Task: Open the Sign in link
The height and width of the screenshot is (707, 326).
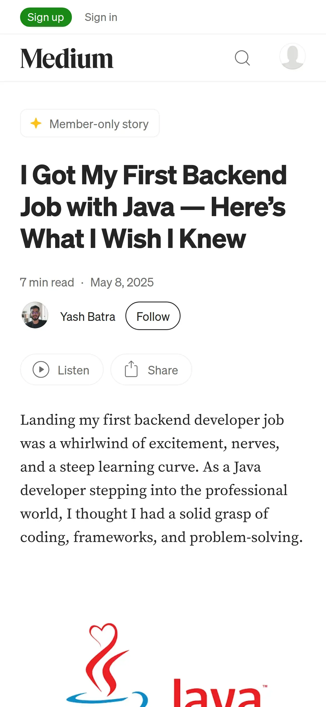Action: pos(101,17)
